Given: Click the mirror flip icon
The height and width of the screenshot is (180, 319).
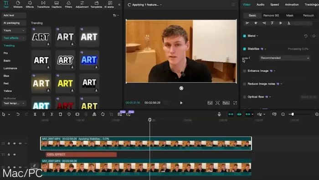Looking at the screenshot, I should tap(94, 114).
